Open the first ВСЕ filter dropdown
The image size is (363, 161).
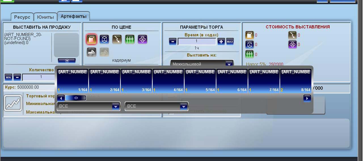tap(88, 106)
